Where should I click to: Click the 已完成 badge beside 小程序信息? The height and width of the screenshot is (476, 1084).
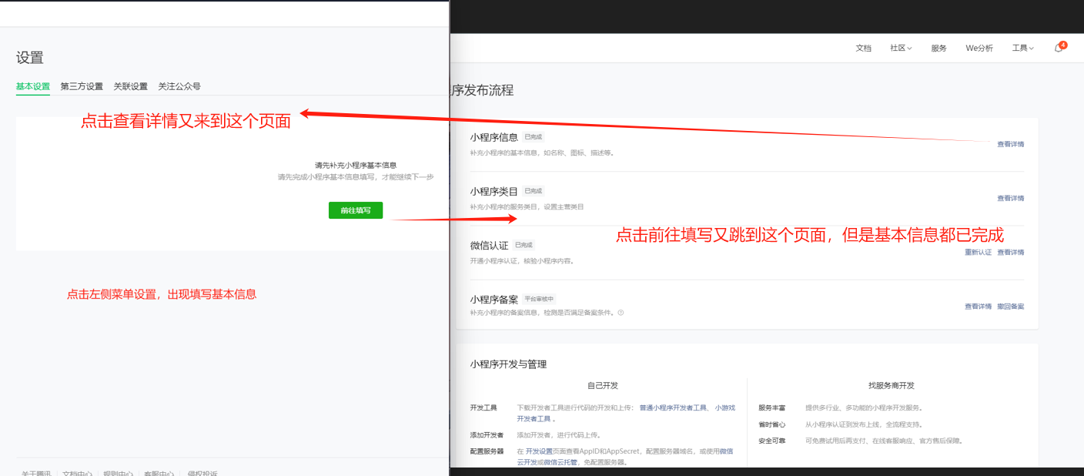(534, 136)
